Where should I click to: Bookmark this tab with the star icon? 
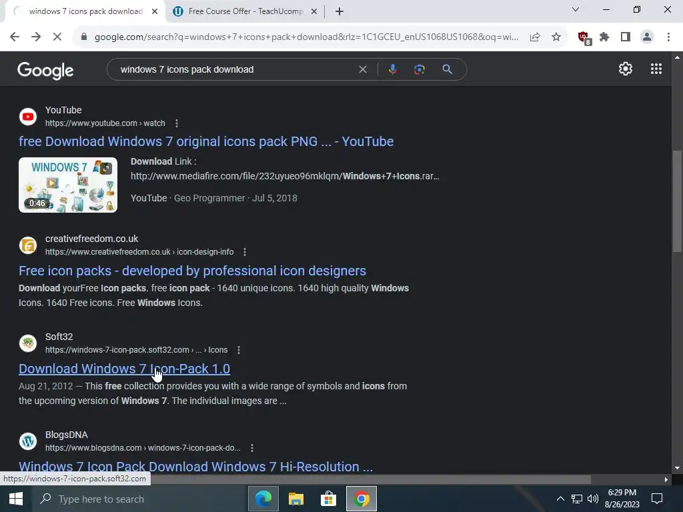coord(556,37)
